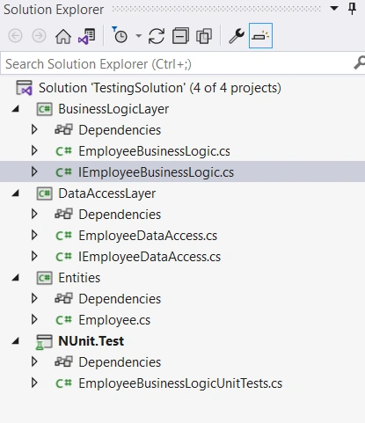Go to Home view in Solution Explorer
This screenshot has width=365, height=423.
[63, 36]
